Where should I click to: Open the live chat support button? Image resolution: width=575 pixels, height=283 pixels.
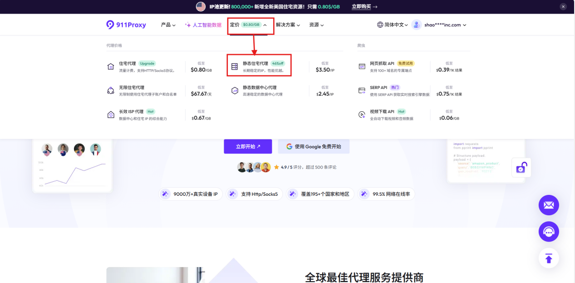[x=549, y=232]
